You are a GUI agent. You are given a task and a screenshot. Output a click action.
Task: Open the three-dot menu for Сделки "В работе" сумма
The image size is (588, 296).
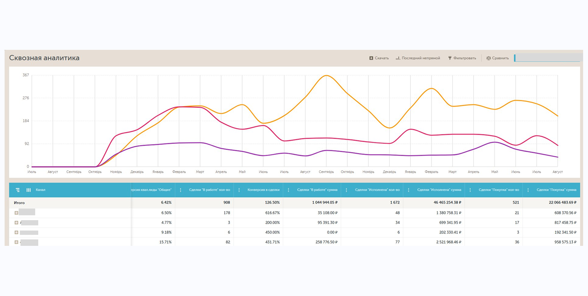288,190
